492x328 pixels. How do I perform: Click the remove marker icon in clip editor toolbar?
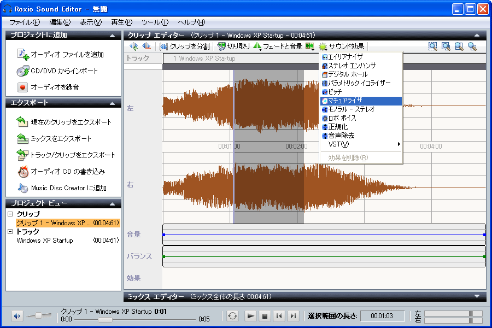pyautogui.click(x=147, y=46)
